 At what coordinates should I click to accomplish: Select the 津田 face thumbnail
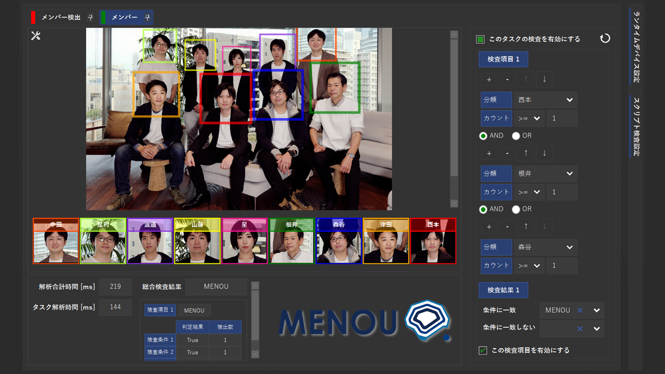[x=386, y=241]
